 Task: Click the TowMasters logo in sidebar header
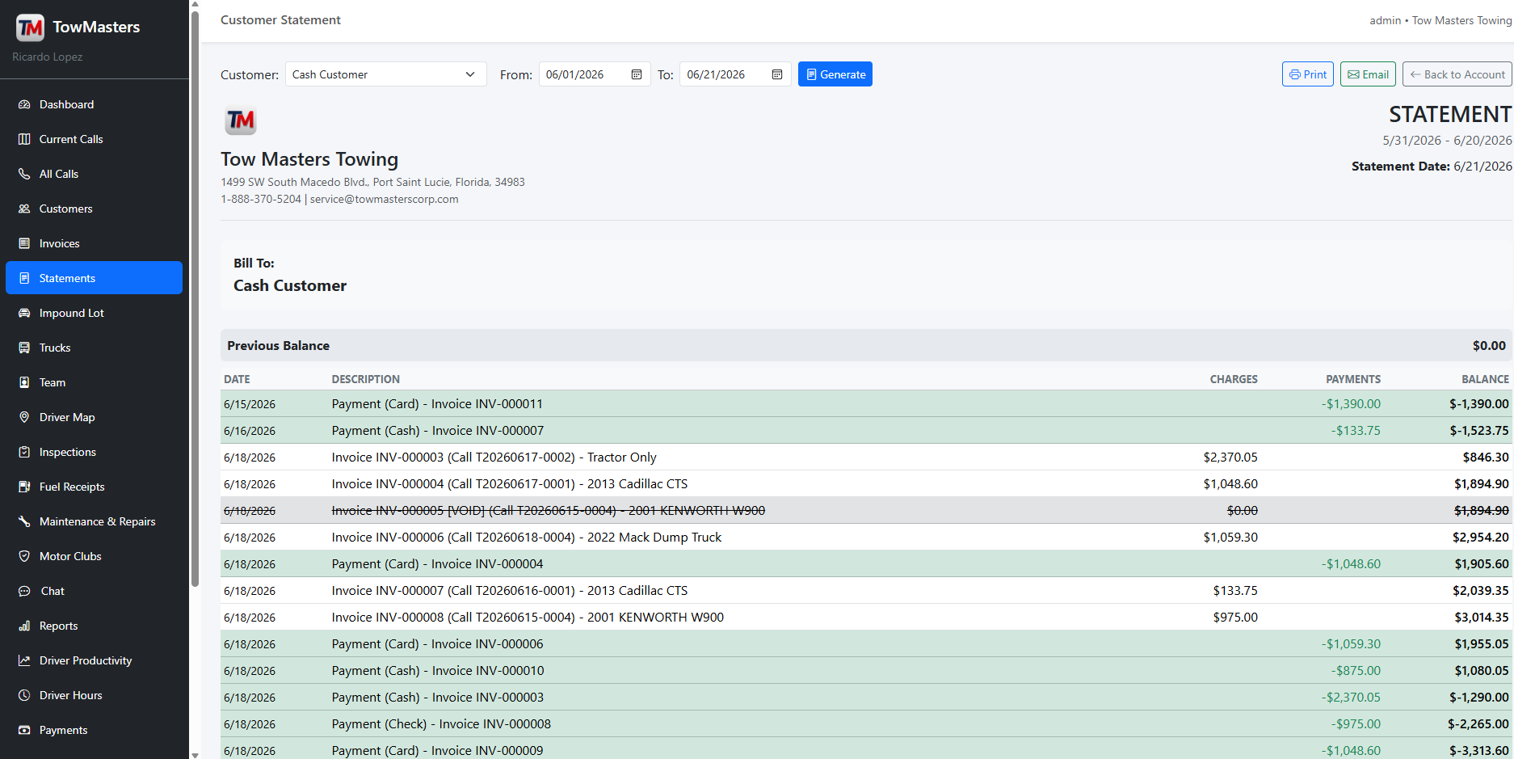pyautogui.click(x=30, y=27)
